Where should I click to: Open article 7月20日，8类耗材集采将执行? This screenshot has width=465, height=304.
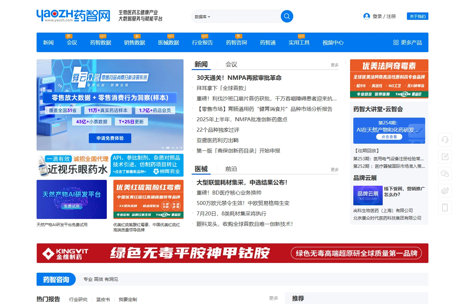click(232, 214)
